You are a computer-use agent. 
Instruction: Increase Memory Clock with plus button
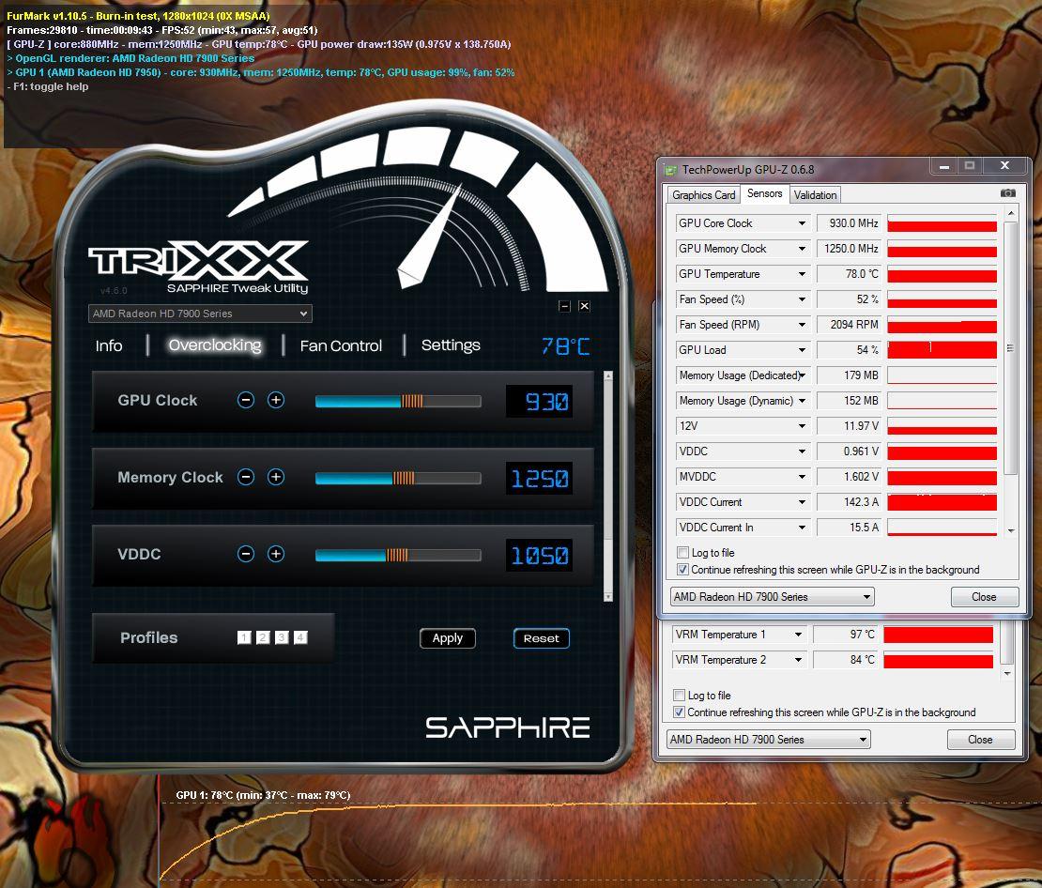pos(276,477)
